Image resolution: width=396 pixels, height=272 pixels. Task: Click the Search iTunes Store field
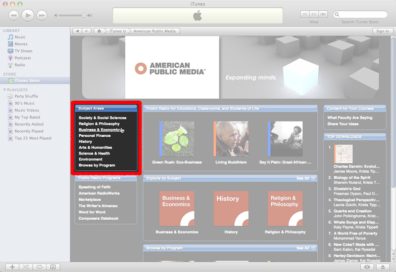(x=360, y=14)
